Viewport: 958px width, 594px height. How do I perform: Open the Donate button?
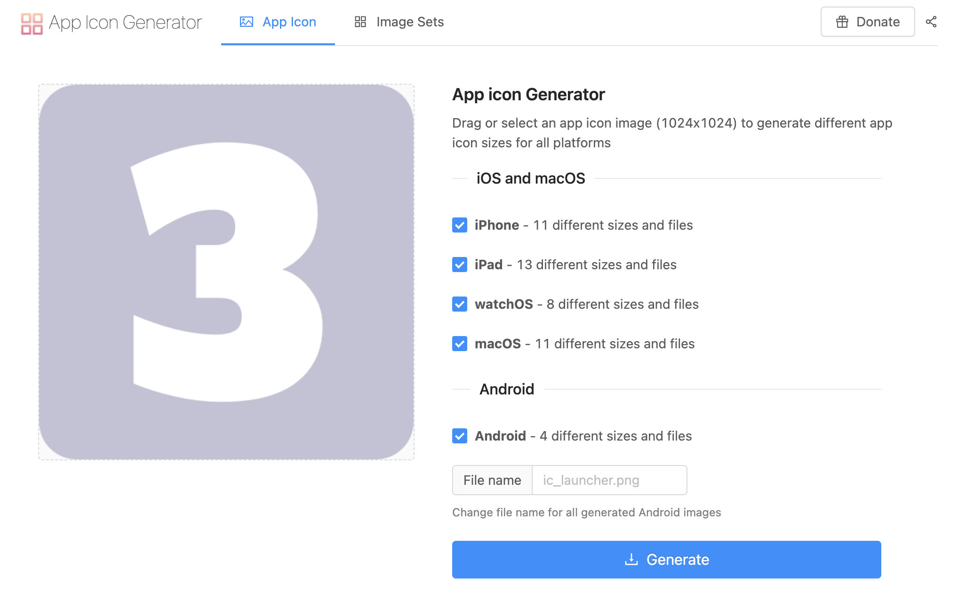click(867, 22)
